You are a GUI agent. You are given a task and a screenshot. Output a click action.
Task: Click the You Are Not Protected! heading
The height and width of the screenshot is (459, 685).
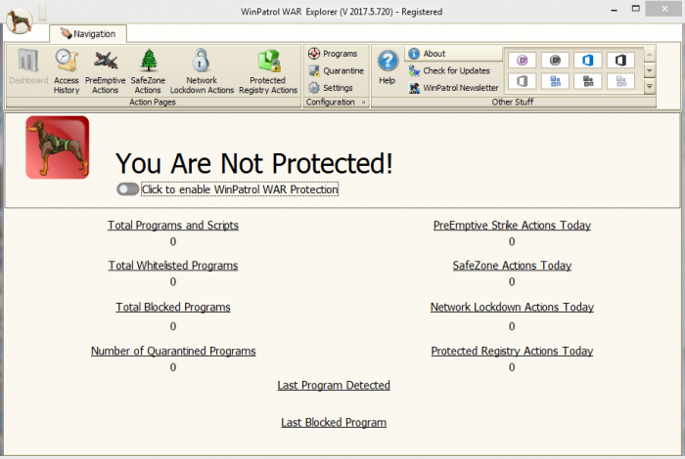pyautogui.click(x=253, y=163)
